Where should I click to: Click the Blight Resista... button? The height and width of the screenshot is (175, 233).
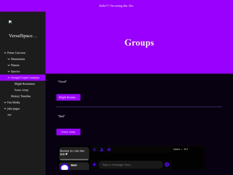pyautogui.click(x=68, y=97)
